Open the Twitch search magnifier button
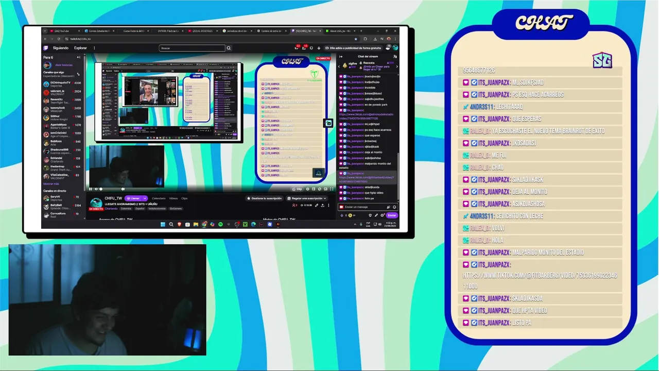This screenshot has width=659, height=371. click(229, 48)
